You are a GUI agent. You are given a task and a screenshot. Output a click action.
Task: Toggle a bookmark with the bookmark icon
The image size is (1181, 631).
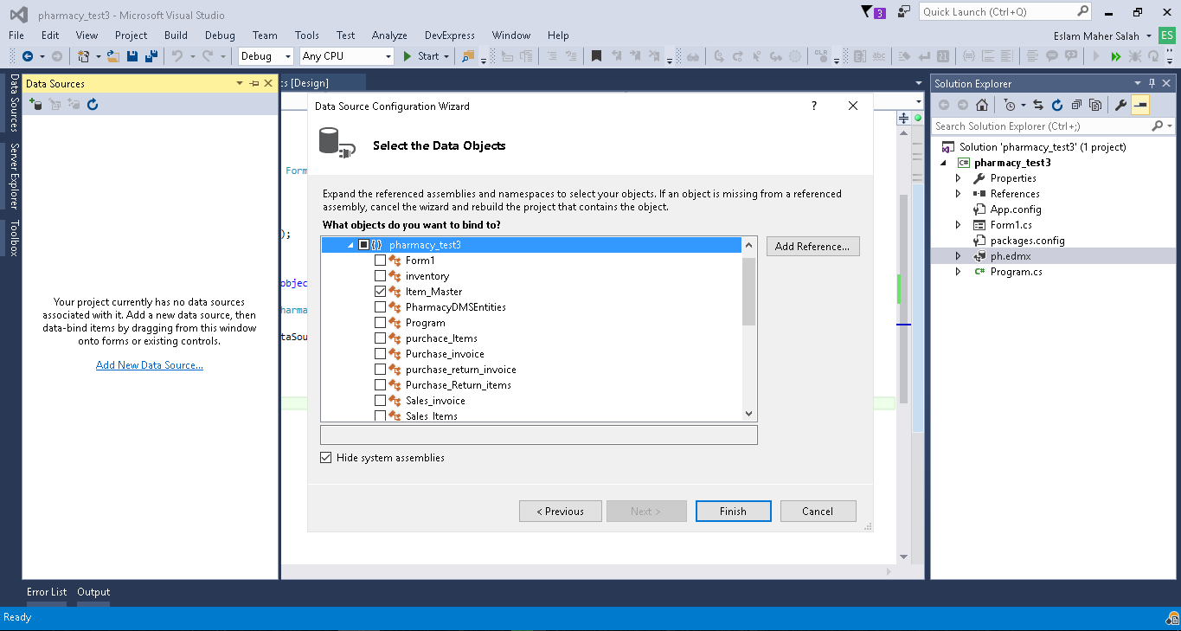pyautogui.click(x=596, y=56)
